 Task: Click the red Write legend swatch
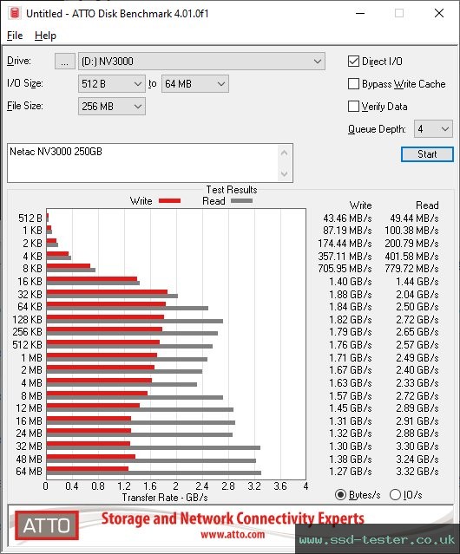click(x=170, y=201)
